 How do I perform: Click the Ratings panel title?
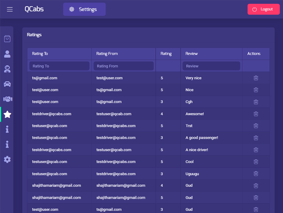coord(34,35)
